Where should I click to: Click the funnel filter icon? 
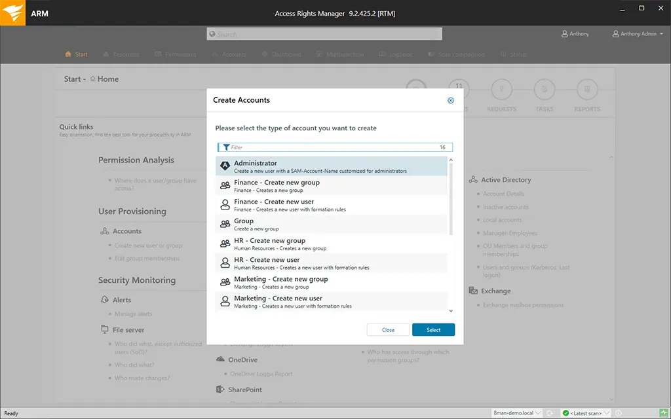(226, 147)
